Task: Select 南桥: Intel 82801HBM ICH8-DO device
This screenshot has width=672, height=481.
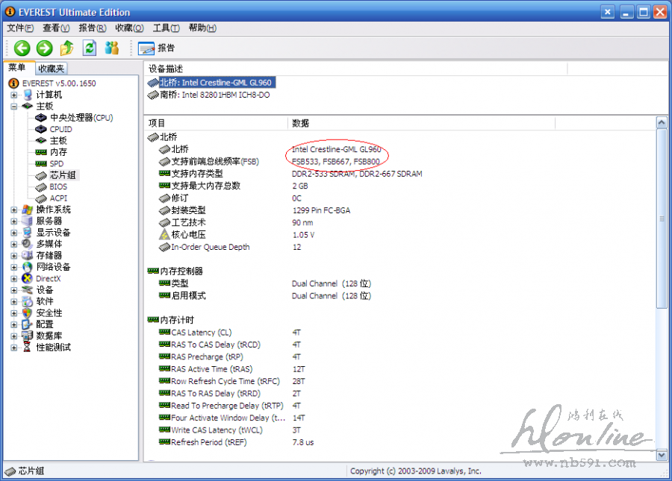Action: pyautogui.click(x=215, y=95)
